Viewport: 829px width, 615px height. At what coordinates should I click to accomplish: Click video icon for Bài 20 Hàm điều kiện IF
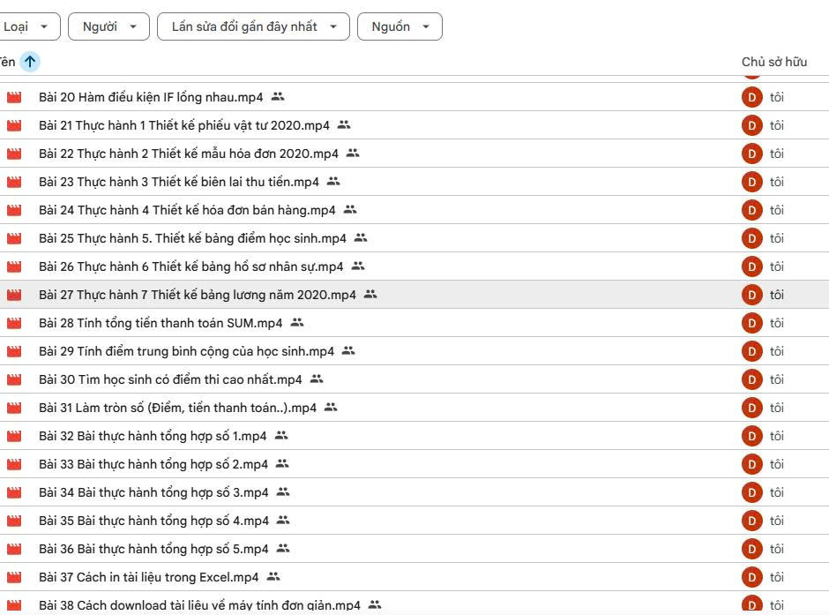(14, 97)
